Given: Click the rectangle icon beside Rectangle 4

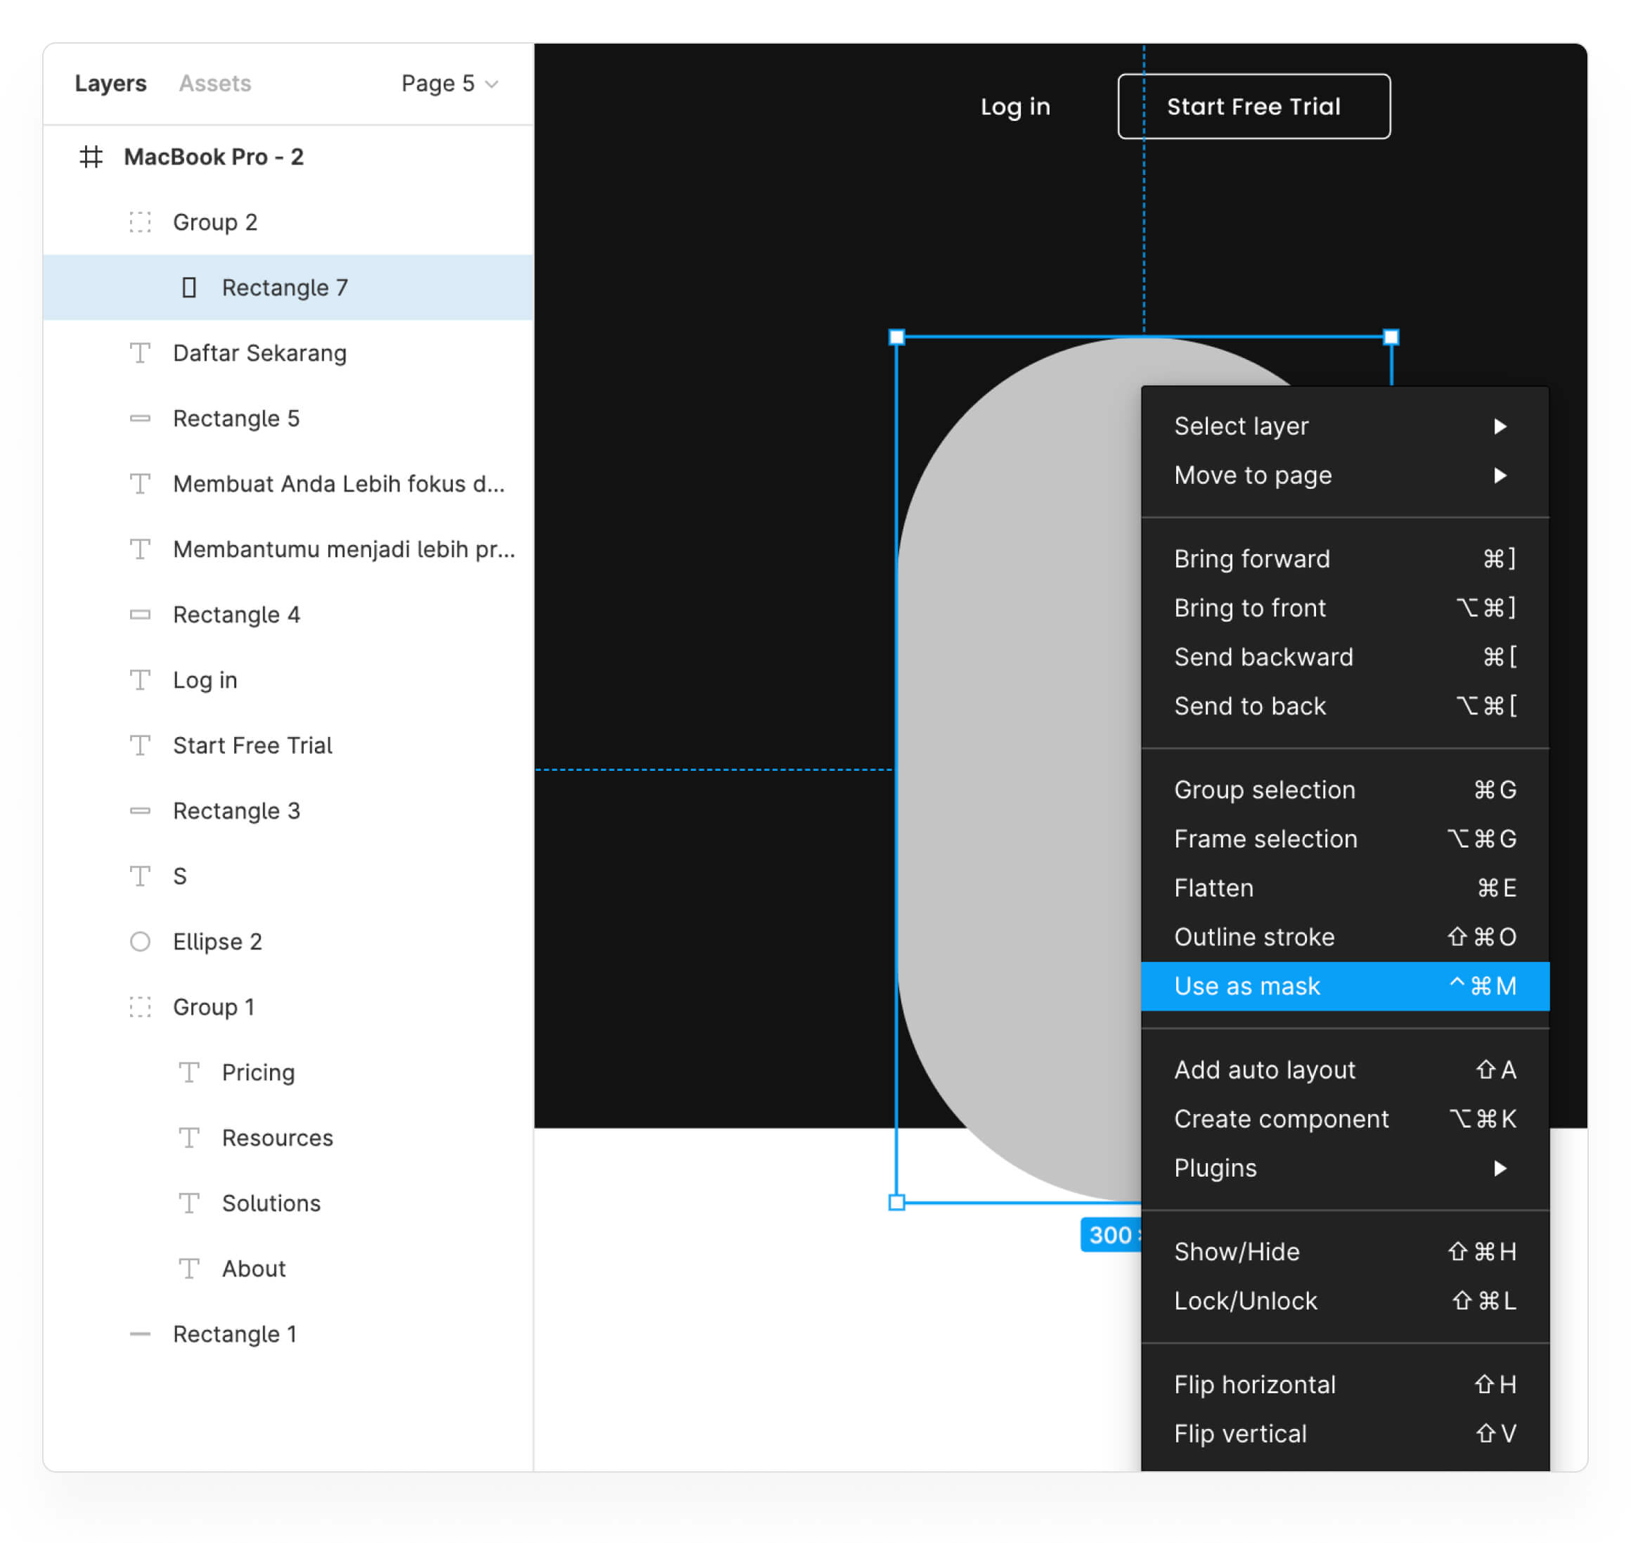Looking at the screenshot, I should pyautogui.click(x=140, y=615).
